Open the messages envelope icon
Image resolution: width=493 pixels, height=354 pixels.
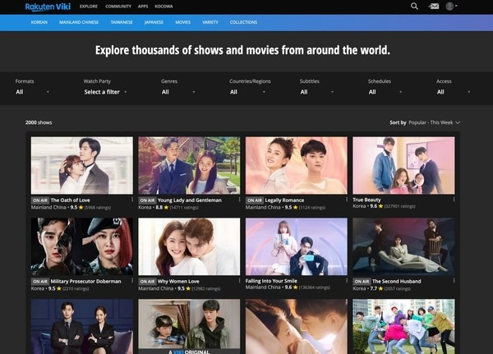click(x=434, y=7)
